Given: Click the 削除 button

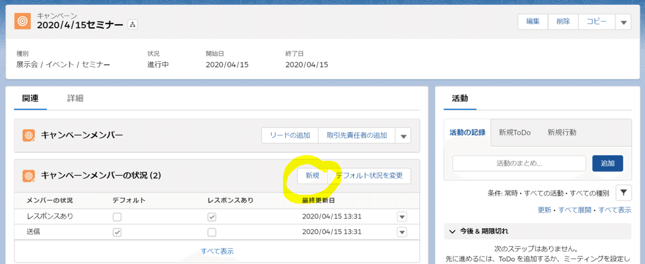Looking at the screenshot, I should 563,22.
